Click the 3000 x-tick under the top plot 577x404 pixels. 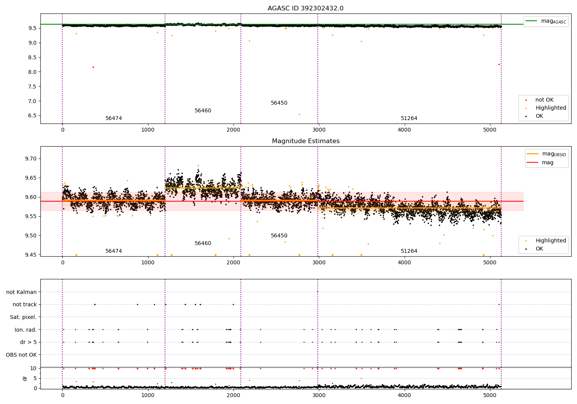319,130
